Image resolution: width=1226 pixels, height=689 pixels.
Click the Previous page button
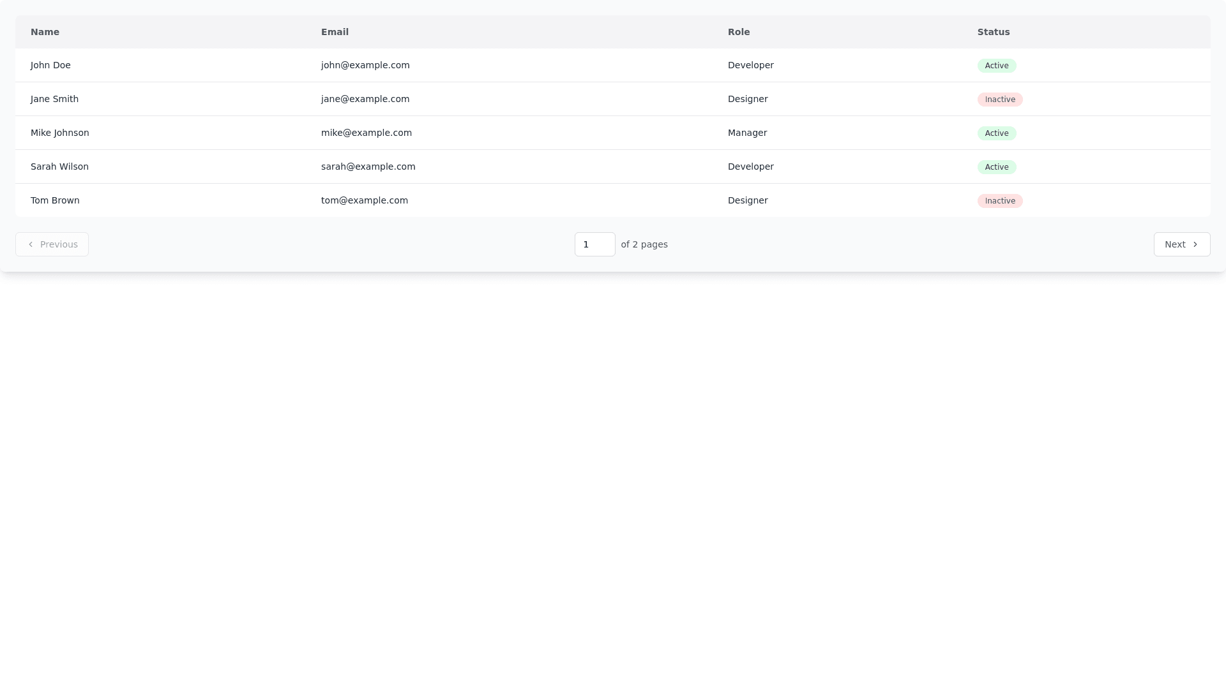click(x=52, y=244)
